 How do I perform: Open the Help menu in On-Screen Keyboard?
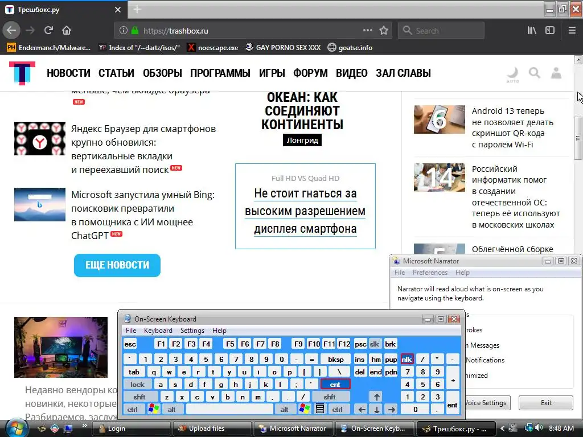[x=219, y=331]
